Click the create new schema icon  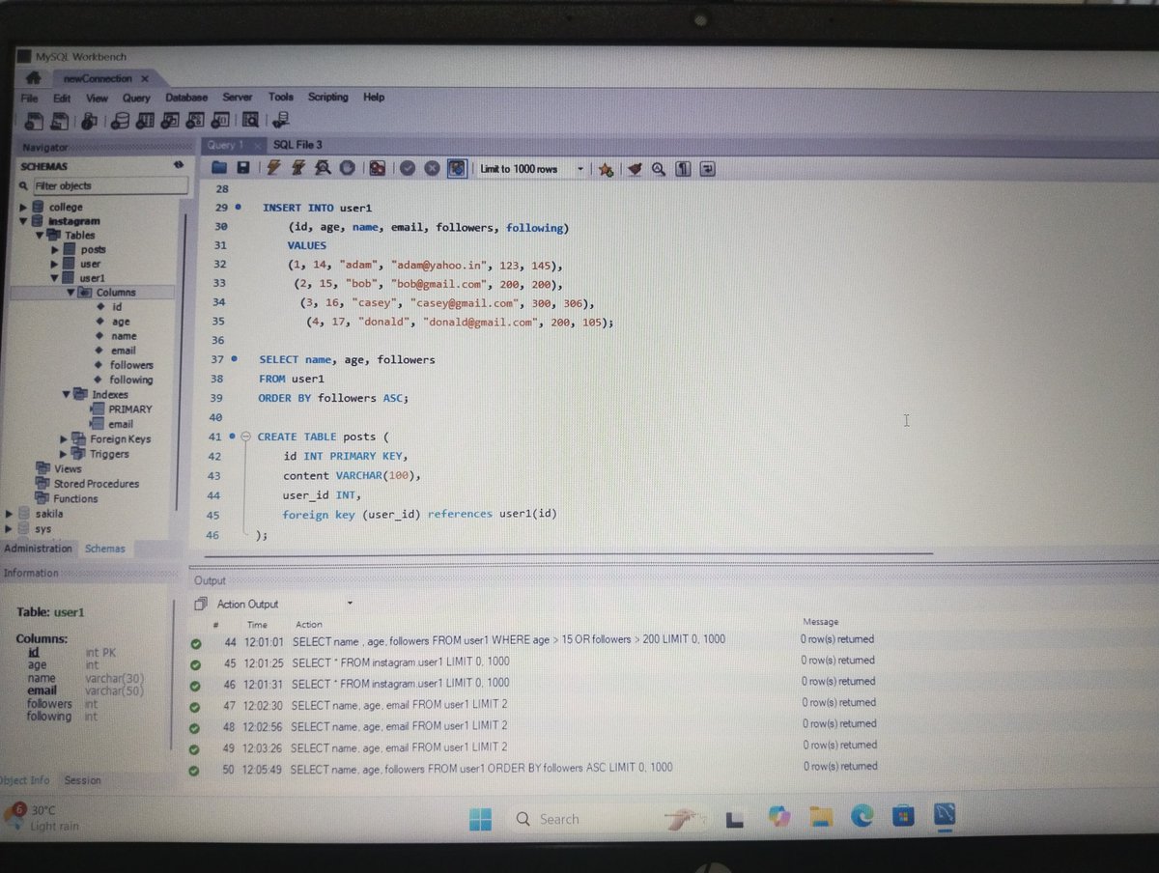click(121, 121)
